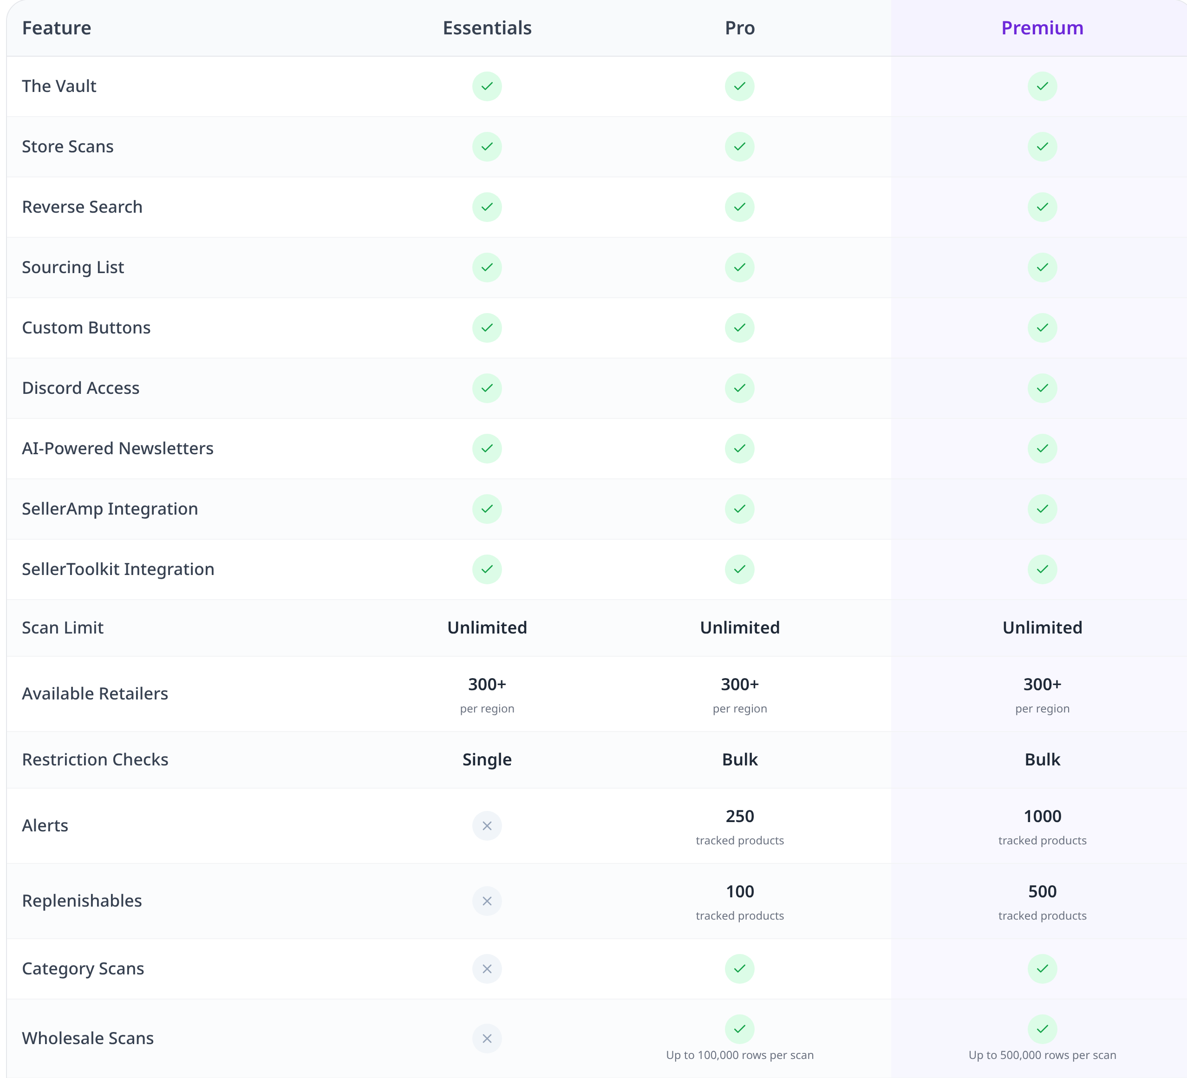Click the Category Scans X icon under Essentials

point(487,968)
